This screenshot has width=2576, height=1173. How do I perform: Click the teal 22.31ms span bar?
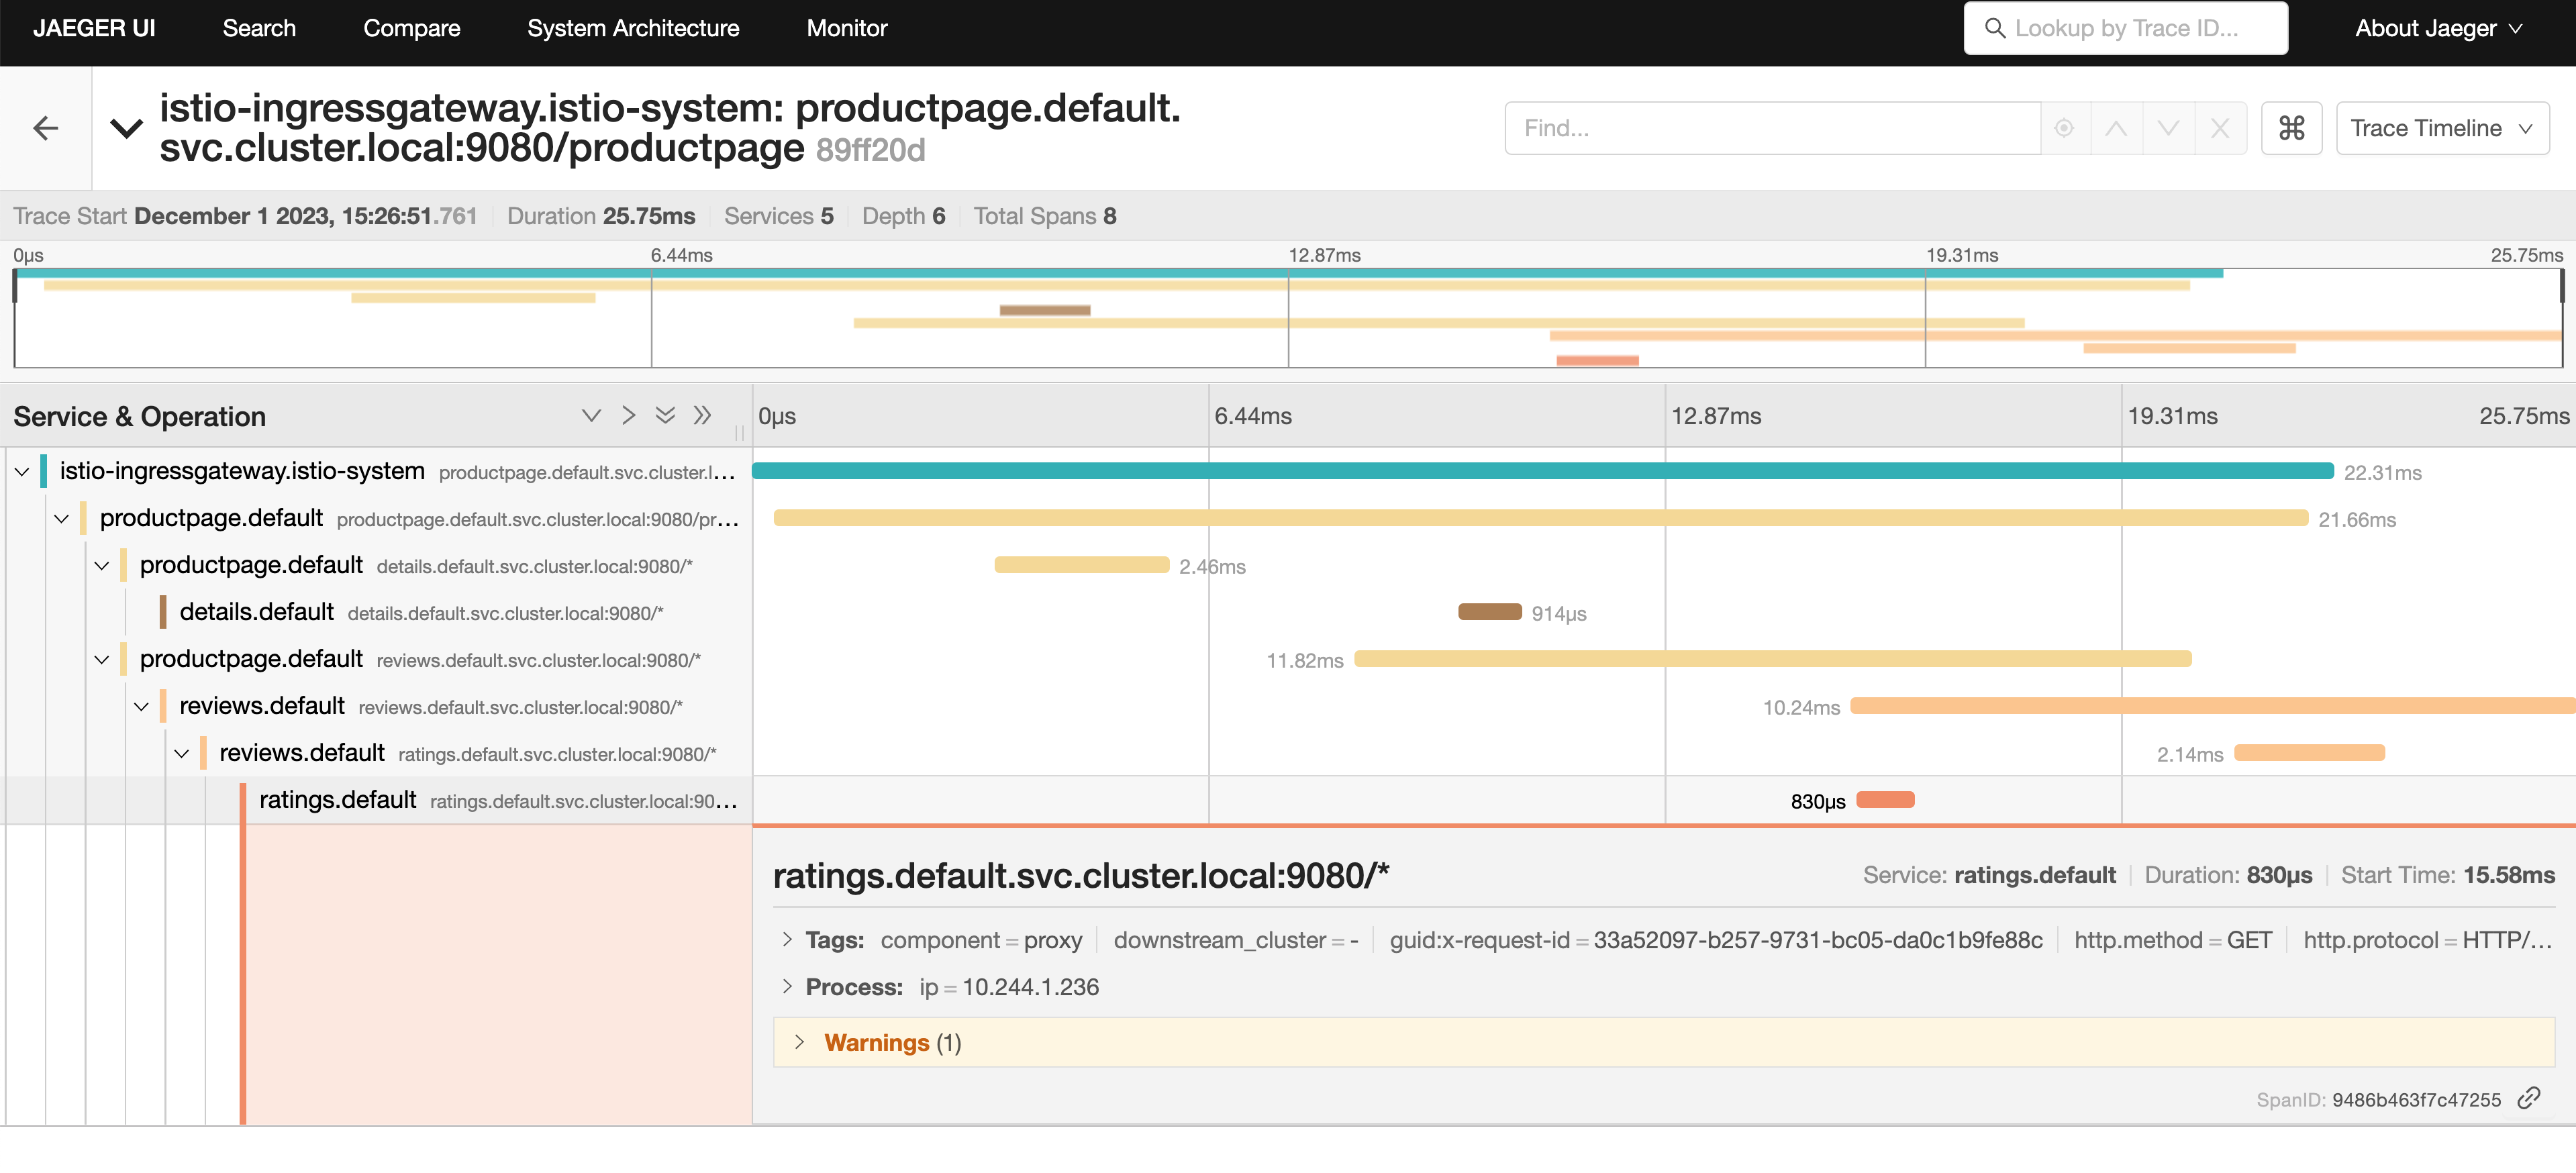pos(1543,471)
